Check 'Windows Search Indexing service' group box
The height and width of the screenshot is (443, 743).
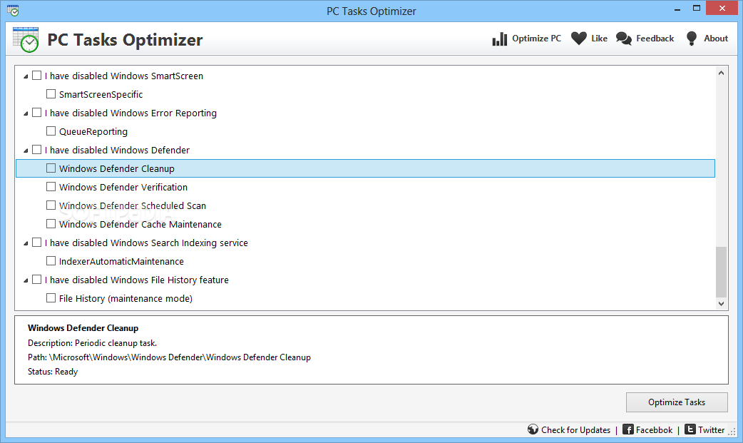(37, 242)
